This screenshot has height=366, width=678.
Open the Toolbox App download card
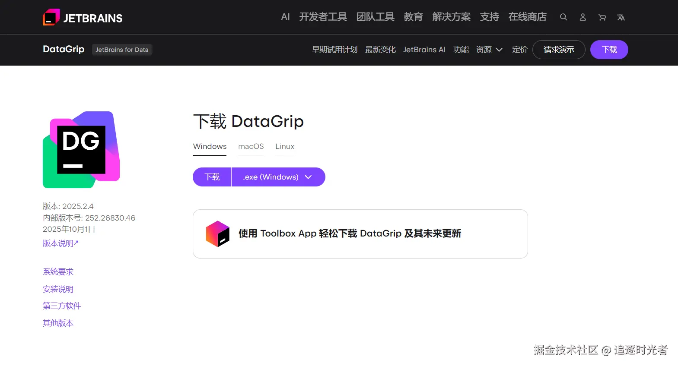click(x=360, y=234)
